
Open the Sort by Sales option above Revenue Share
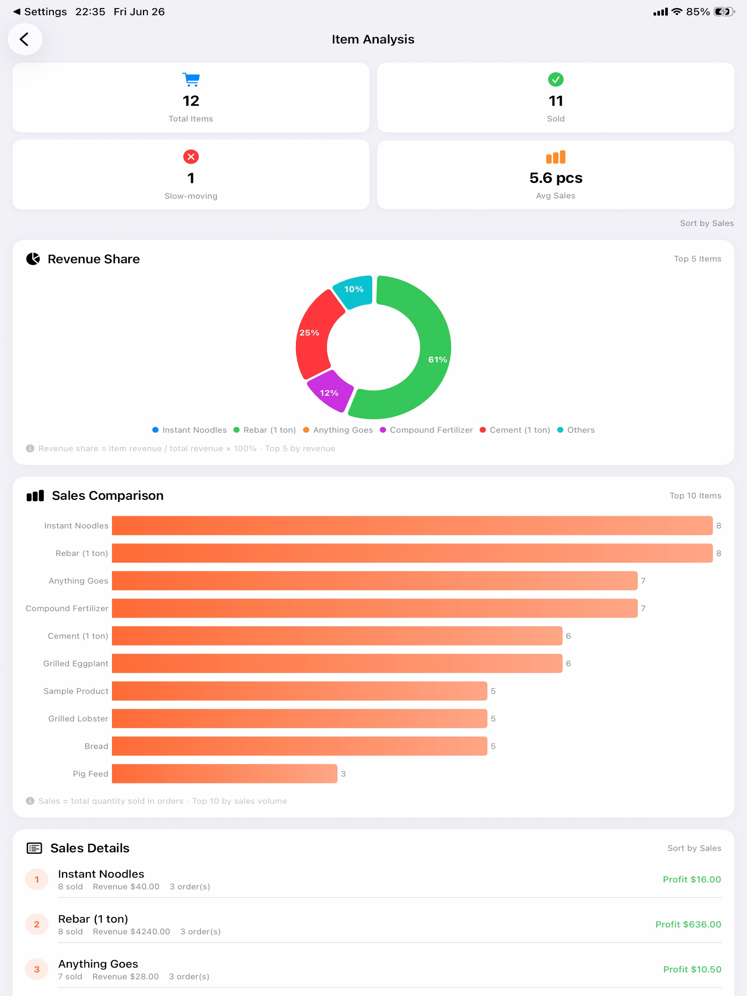(706, 223)
